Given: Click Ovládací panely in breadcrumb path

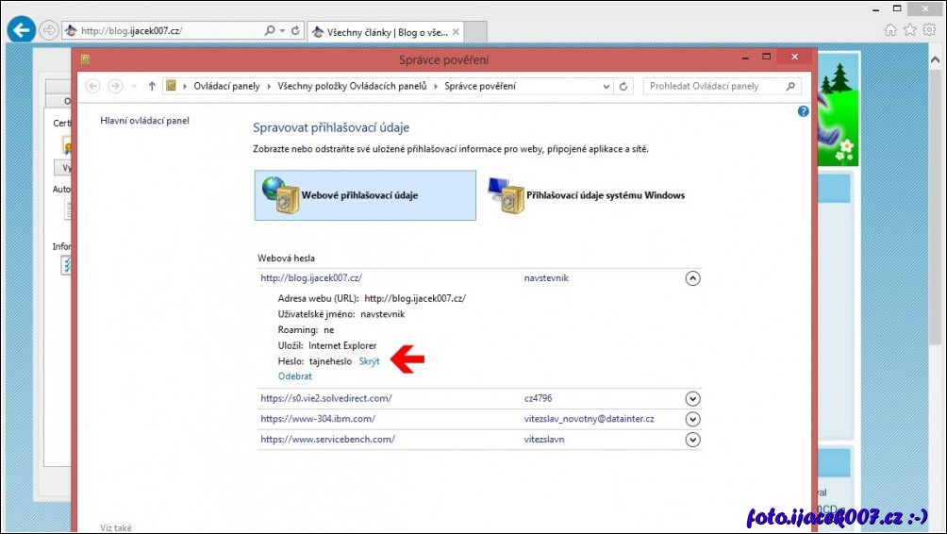Looking at the screenshot, I should 226,86.
